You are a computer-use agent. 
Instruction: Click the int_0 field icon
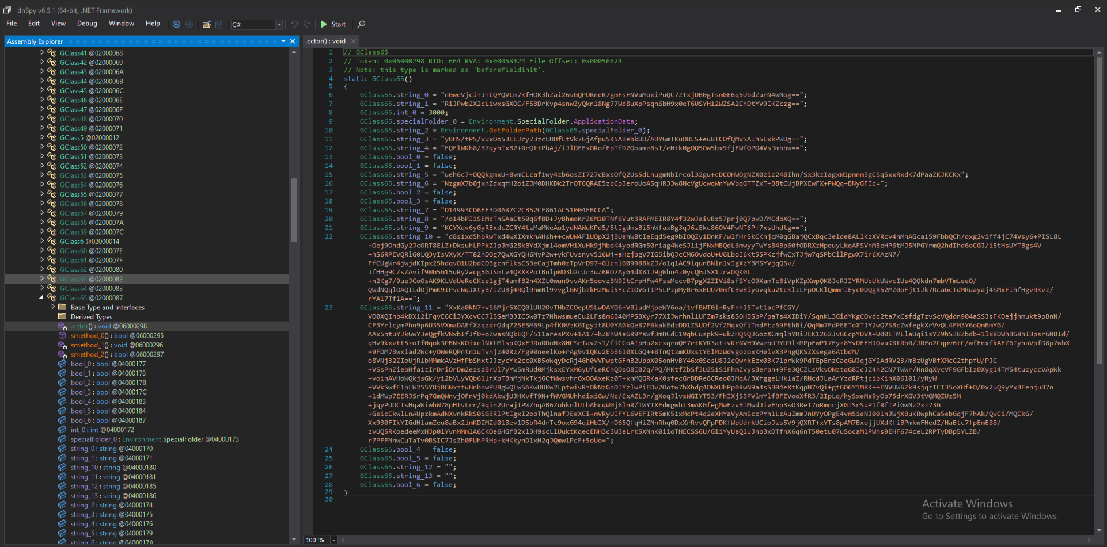click(x=63, y=430)
